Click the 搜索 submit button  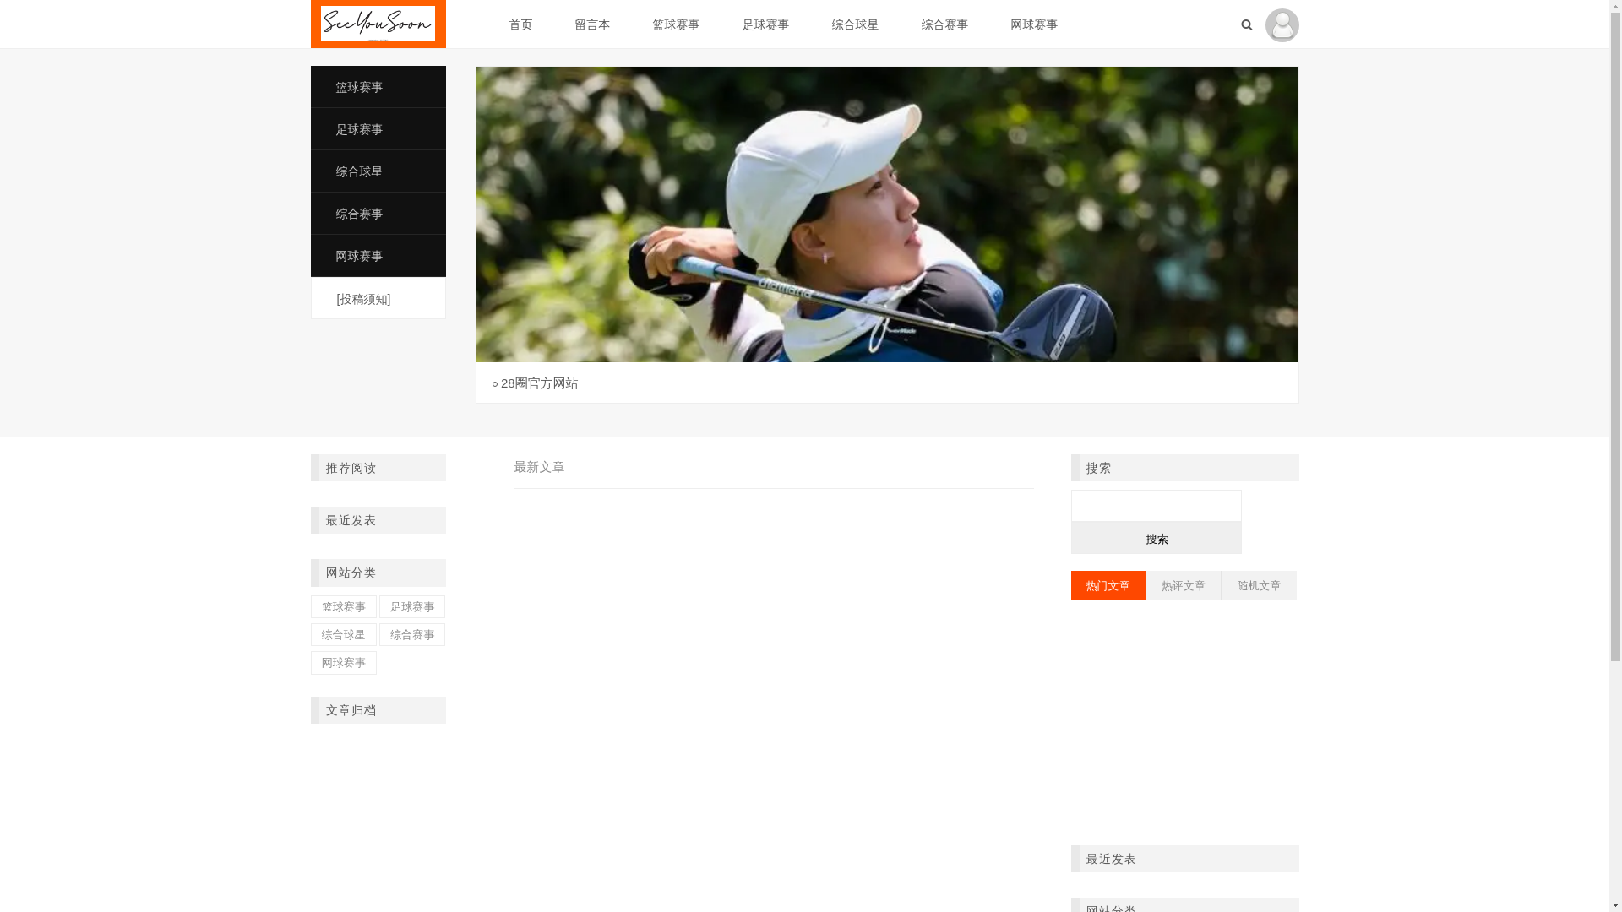(x=1156, y=539)
